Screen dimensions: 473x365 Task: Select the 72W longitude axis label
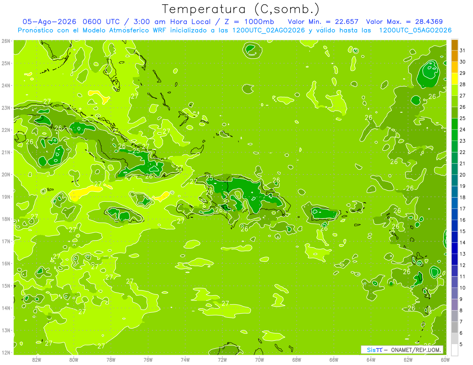[222, 359]
